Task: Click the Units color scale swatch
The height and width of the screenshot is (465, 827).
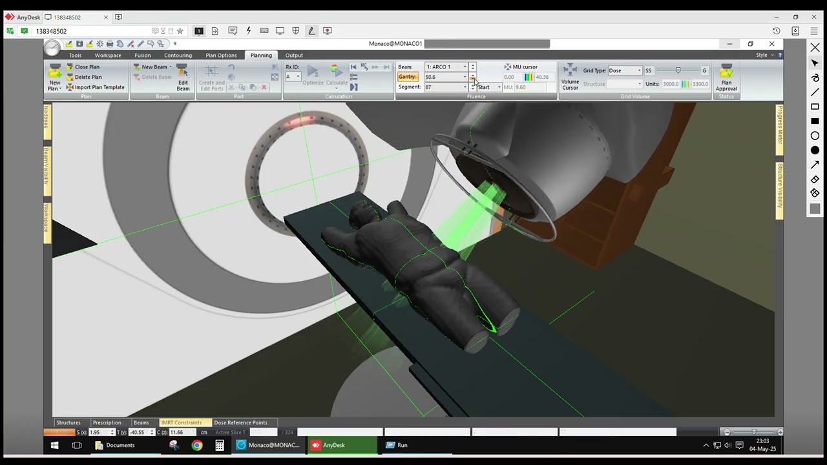Action: click(685, 84)
